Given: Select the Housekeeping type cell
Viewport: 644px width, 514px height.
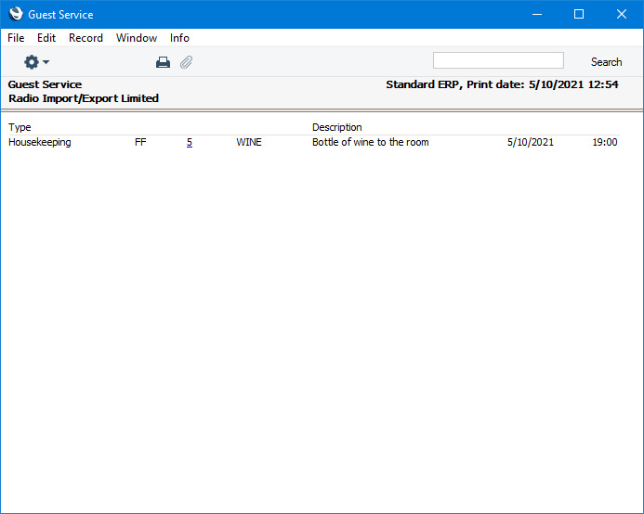Looking at the screenshot, I should click(40, 142).
